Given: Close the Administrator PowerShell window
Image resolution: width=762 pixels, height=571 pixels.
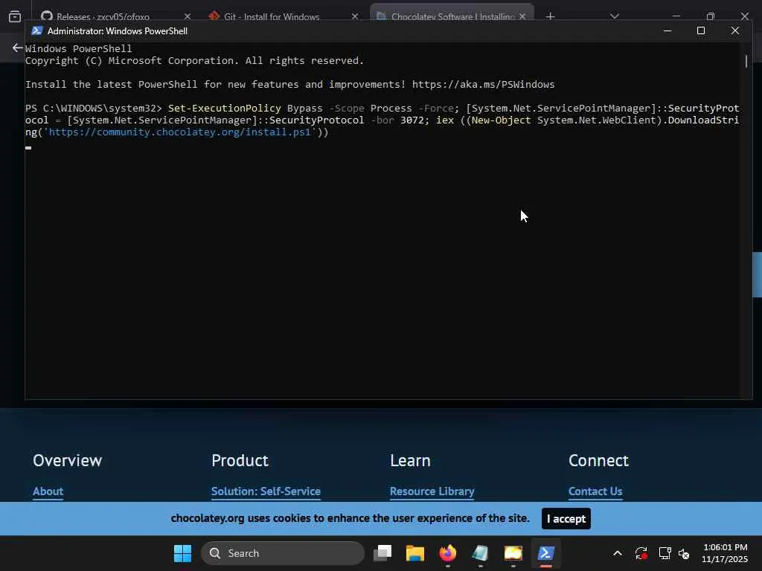Looking at the screenshot, I should coord(734,30).
